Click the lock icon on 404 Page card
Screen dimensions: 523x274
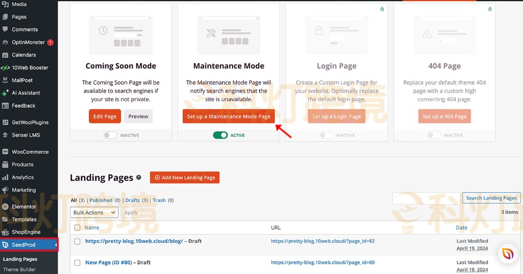(490, 9)
